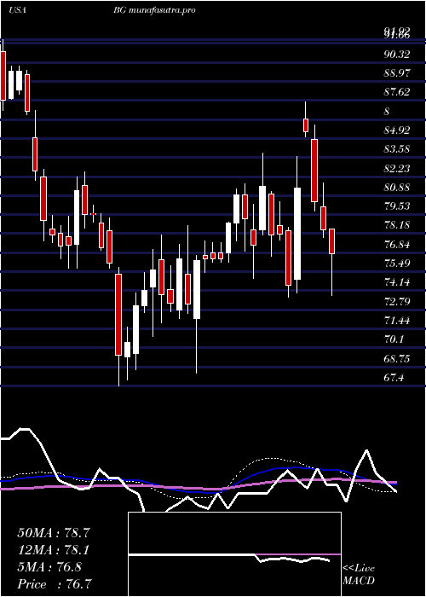Click the USA label at top left
Screen dimensions: 426x597
coord(17,10)
